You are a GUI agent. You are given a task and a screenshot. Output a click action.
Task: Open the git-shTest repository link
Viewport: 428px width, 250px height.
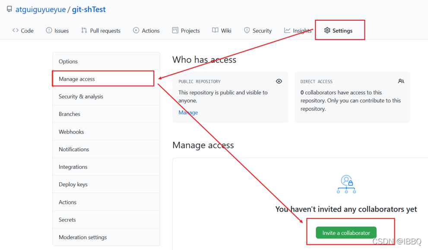89,9
